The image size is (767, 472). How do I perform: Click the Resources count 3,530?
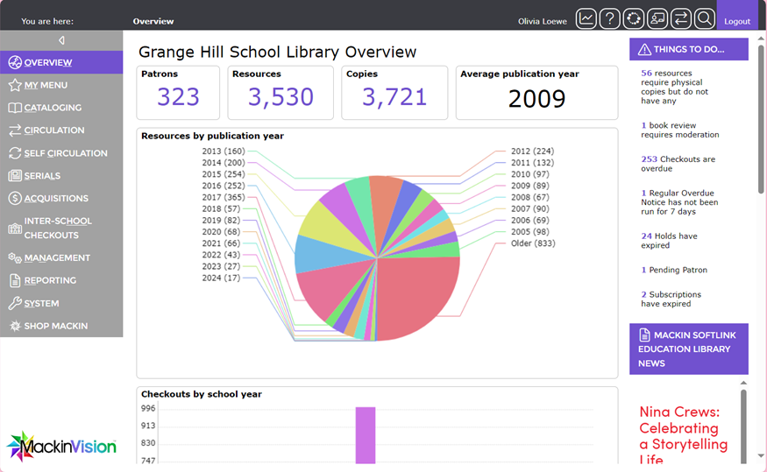click(x=281, y=96)
